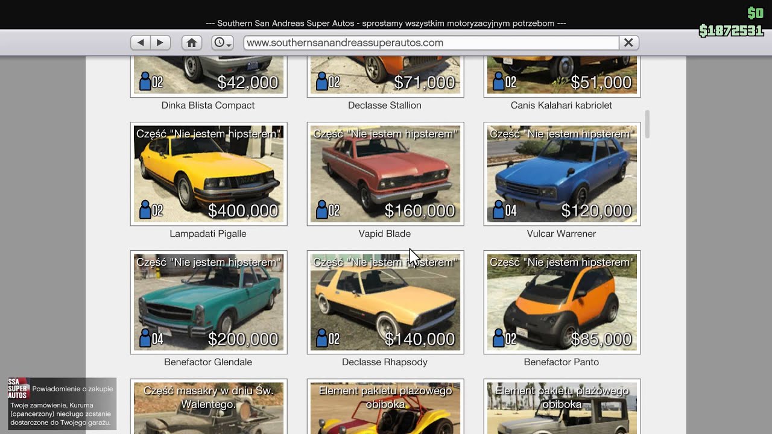Screen dimensions: 772x434
Task: Select the Lampadati Pigalle car thumbnail
Action: pyautogui.click(x=209, y=174)
